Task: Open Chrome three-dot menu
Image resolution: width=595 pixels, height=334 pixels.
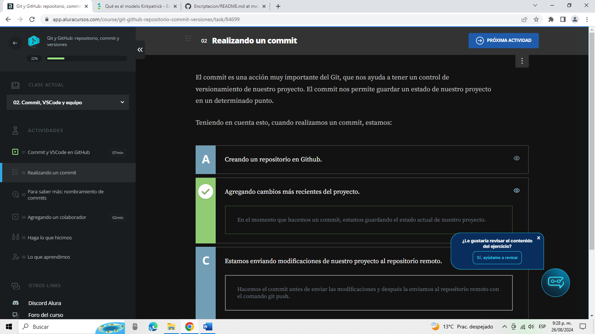Action: pyautogui.click(x=587, y=19)
